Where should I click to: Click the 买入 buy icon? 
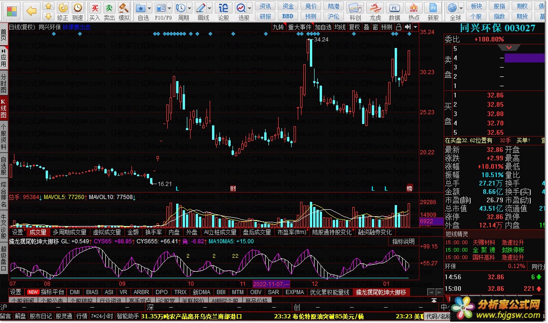point(94,7)
